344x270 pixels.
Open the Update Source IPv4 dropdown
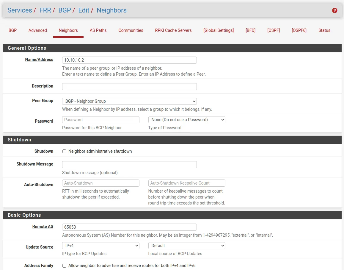click(100, 246)
